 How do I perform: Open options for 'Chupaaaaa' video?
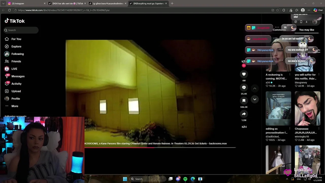pyautogui.click(x=319, y=129)
